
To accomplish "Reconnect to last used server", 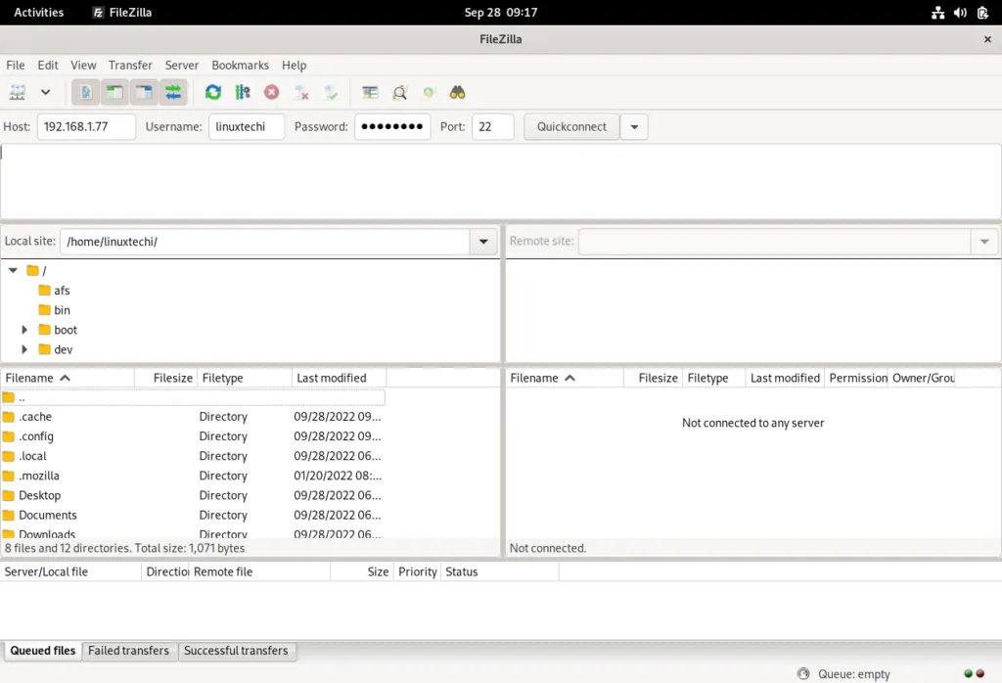I will 331,93.
